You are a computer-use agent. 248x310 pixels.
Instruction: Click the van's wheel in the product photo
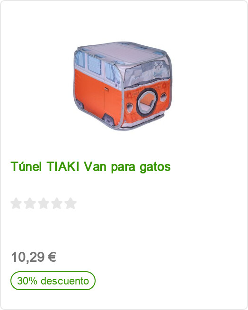(x=109, y=120)
